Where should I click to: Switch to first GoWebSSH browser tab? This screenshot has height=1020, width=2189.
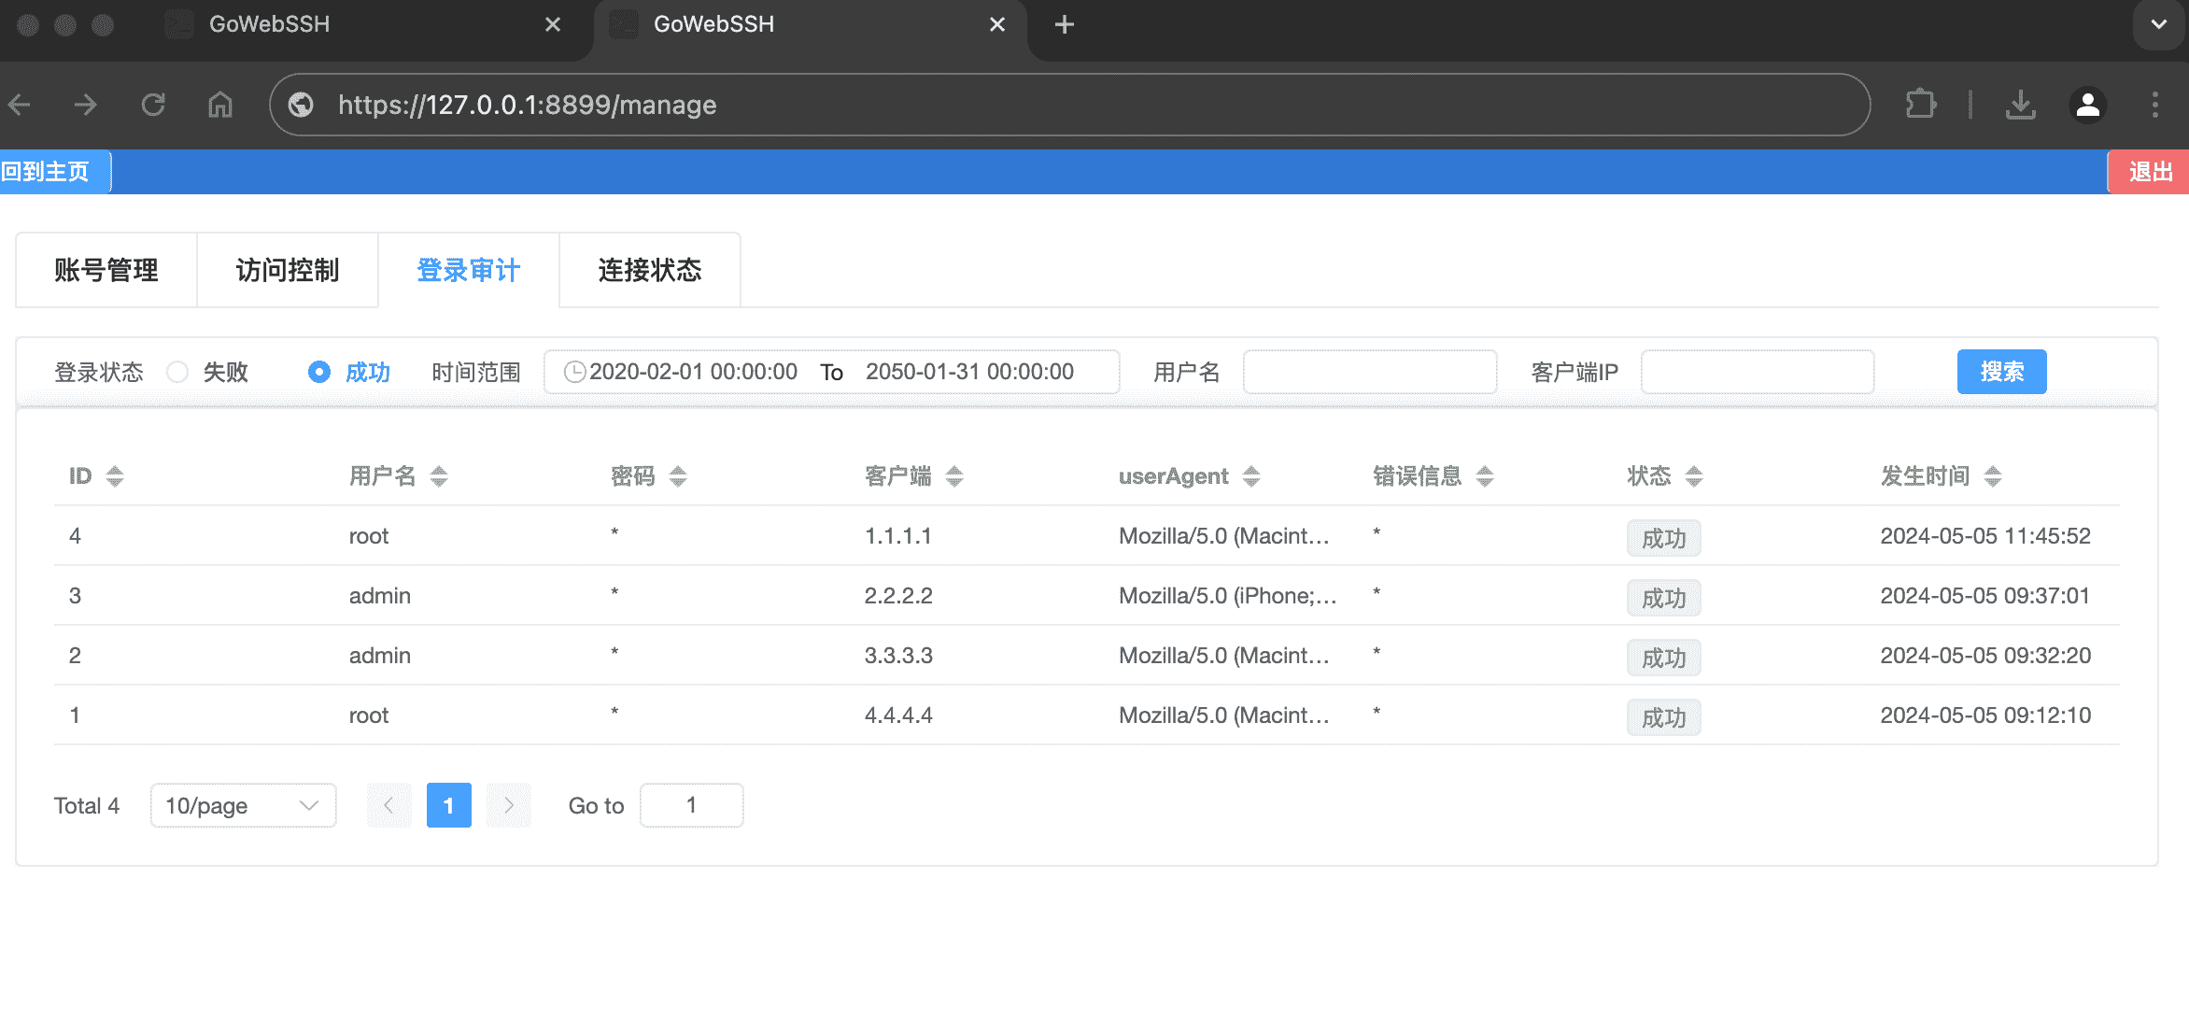[364, 24]
